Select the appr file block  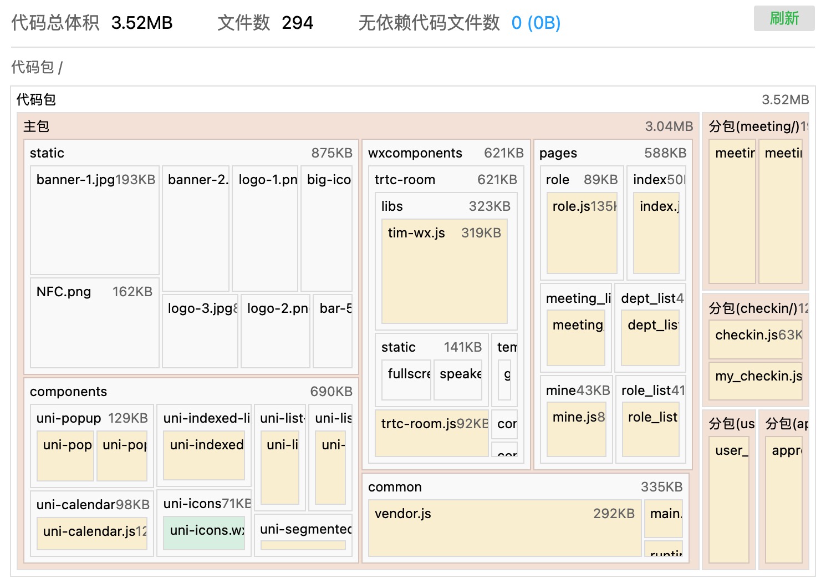[x=784, y=500]
